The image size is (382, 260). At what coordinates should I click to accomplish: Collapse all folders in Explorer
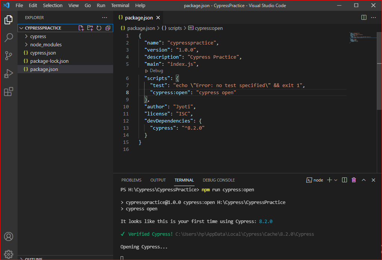pos(108,28)
